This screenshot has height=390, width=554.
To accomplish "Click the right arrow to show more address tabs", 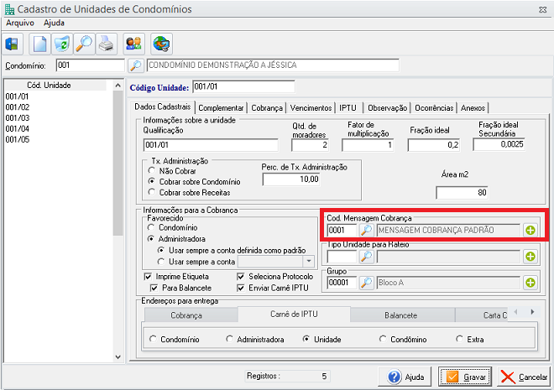I will [x=532, y=312].
